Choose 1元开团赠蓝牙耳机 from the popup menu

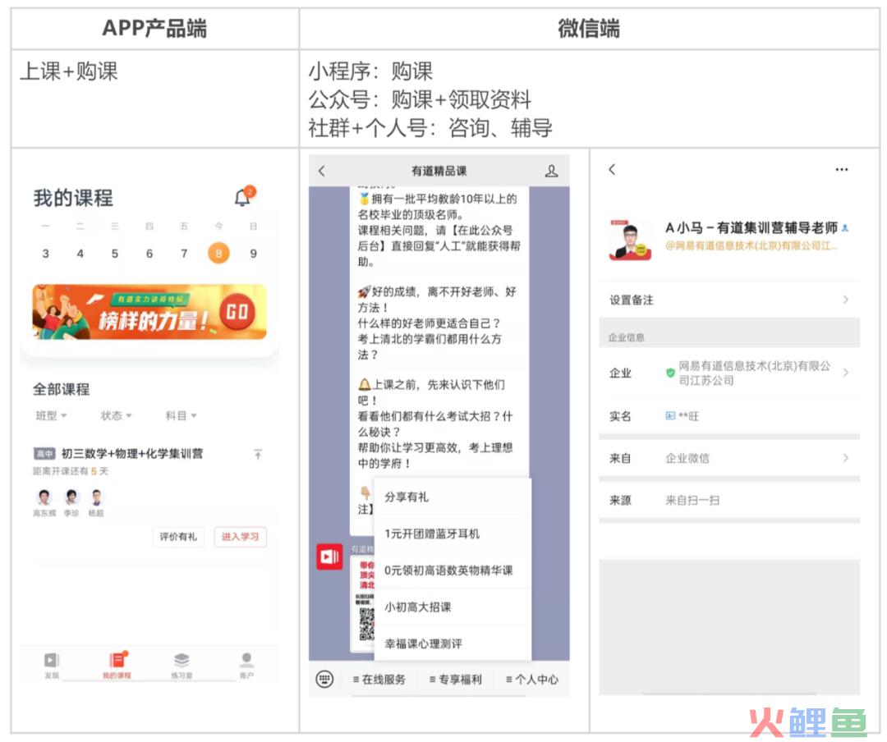tap(453, 534)
